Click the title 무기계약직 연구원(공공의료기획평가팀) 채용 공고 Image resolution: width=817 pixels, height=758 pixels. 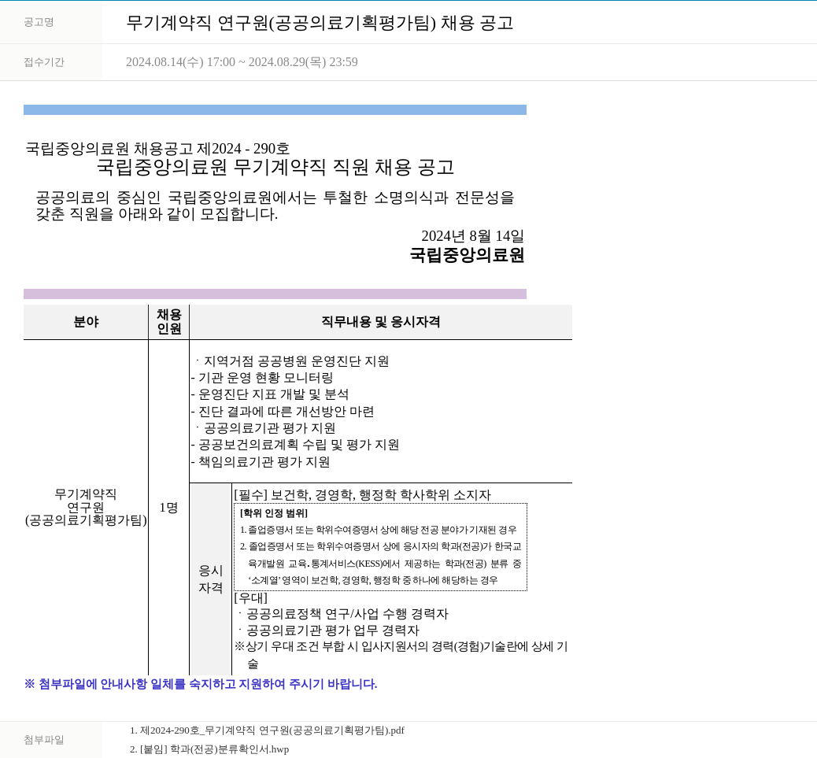click(x=320, y=23)
